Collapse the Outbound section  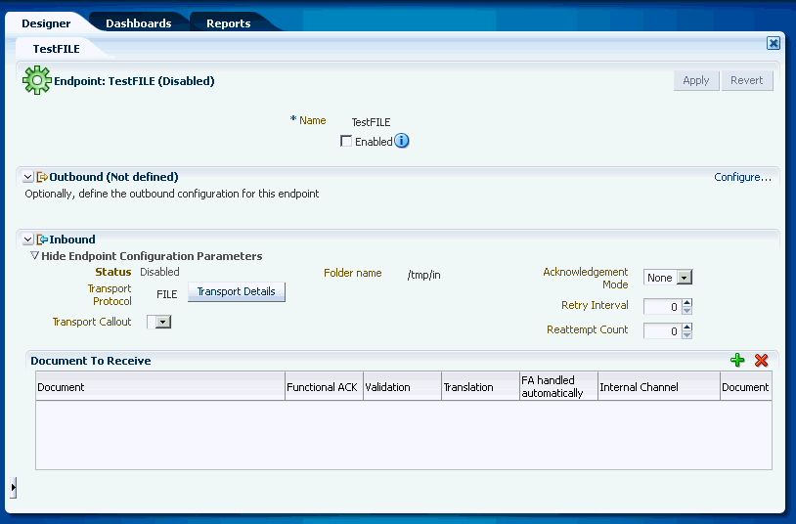pyautogui.click(x=28, y=177)
